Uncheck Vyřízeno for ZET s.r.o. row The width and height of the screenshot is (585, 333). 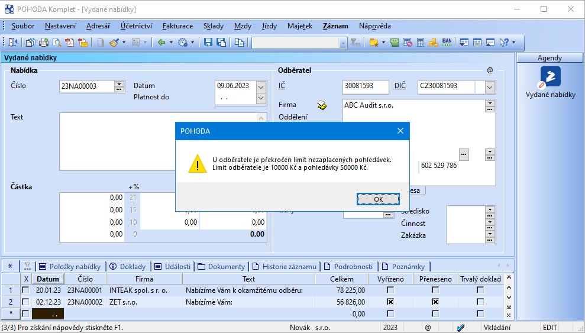pyautogui.click(x=390, y=302)
